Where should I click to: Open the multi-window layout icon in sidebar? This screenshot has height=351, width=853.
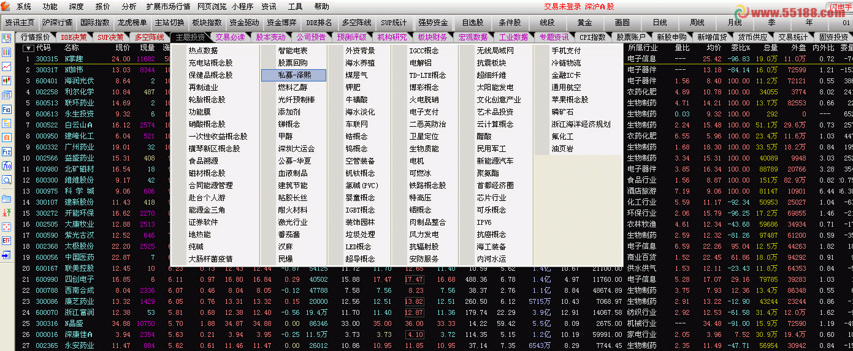7,95
